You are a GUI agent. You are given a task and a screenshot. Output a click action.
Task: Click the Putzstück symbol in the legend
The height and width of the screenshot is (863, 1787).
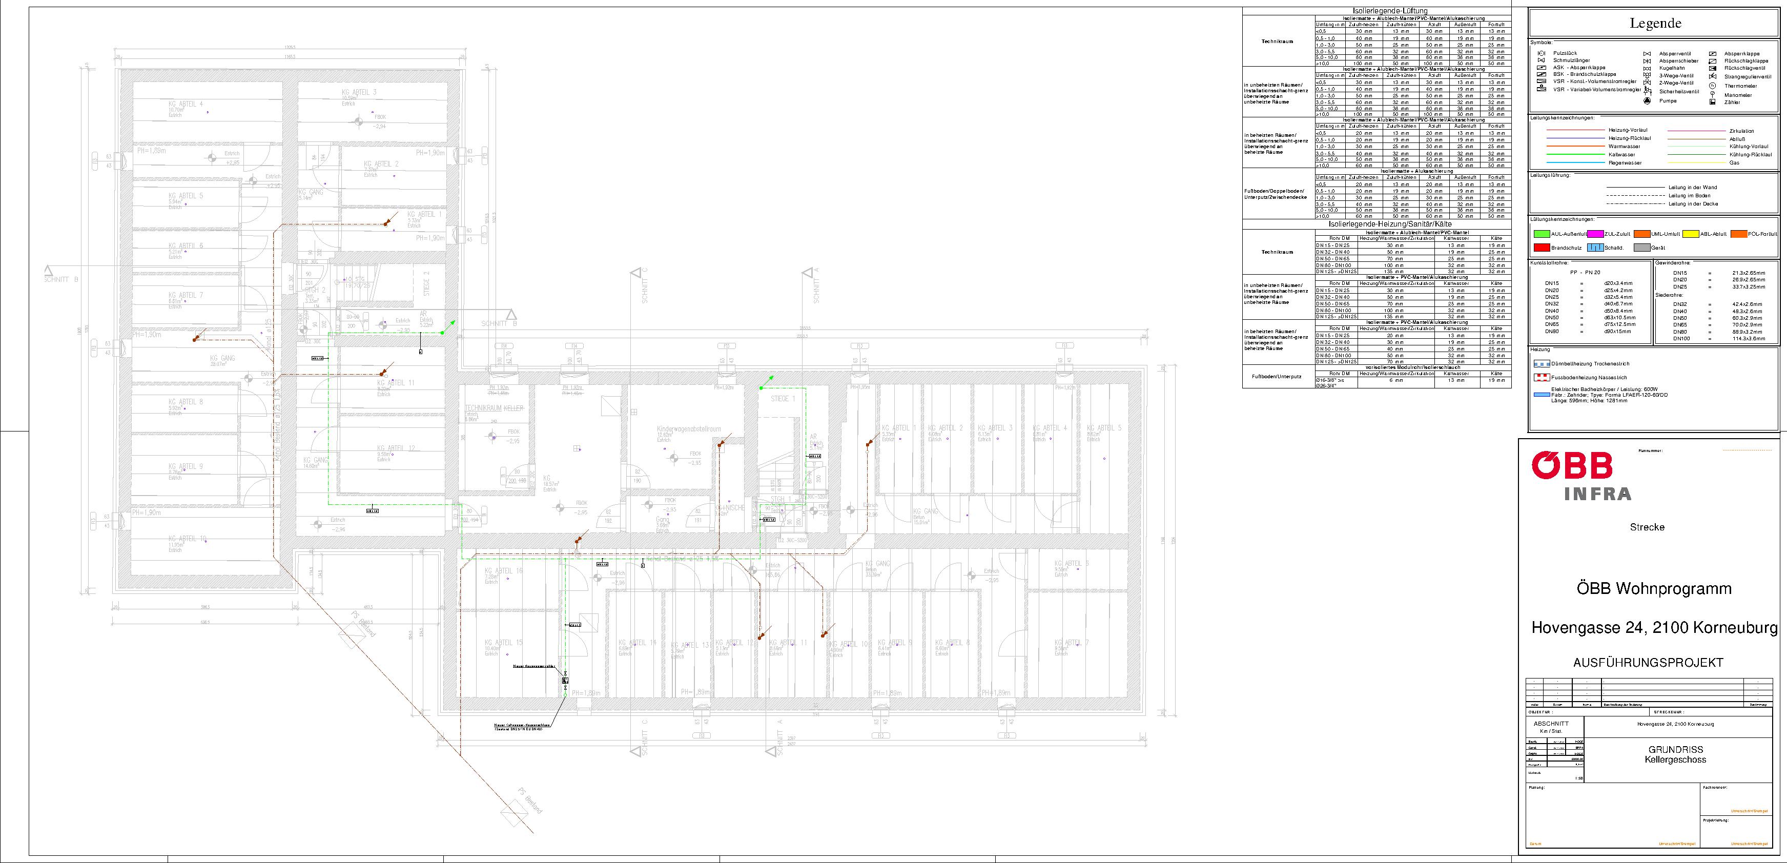(1542, 53)
